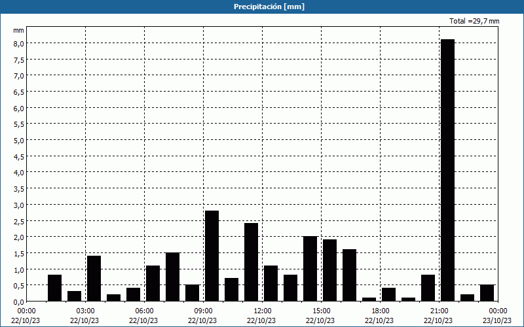Select the '5,0' y-axis value
This screenshot has height=327, width=524.
pyautogui.click(x=19, y=140)
